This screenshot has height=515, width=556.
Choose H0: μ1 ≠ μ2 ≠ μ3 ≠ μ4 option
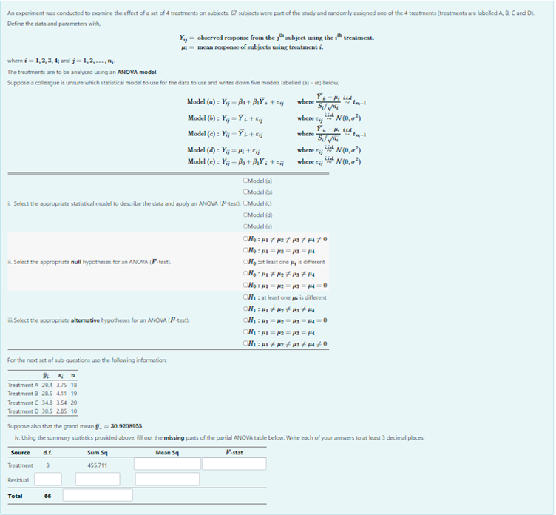pos(245,273)
